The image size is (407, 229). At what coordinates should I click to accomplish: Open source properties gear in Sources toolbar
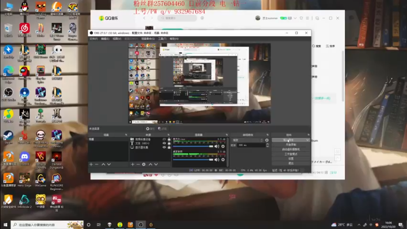pos(144,164)
